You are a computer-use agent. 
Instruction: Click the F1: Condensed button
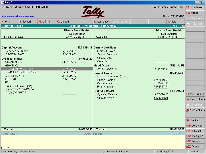195,7
